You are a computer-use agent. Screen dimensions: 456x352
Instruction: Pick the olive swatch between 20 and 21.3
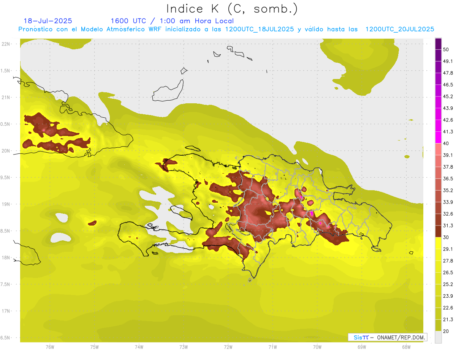click(x=439, y=325)
